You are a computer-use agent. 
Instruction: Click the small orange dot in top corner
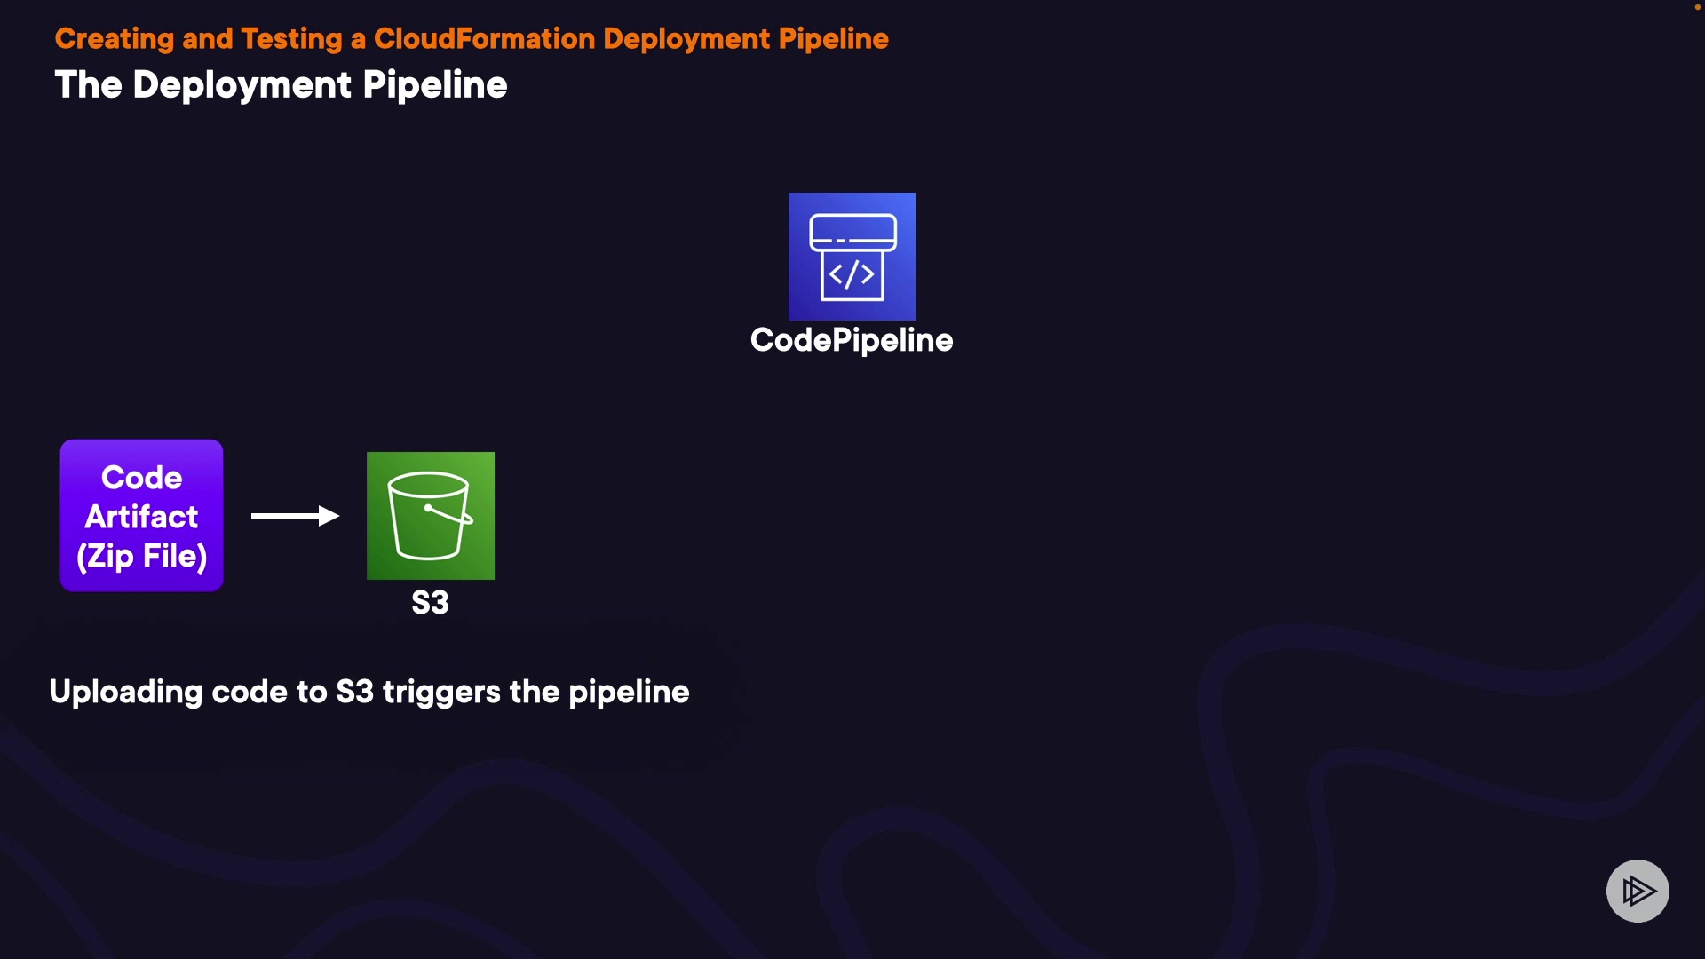point(1697,7)
